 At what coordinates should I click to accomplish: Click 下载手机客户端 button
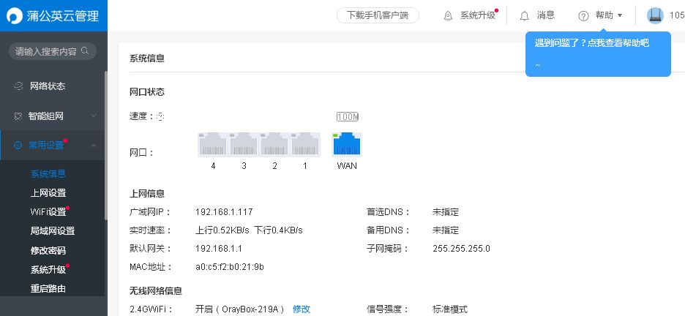point(378,15)
